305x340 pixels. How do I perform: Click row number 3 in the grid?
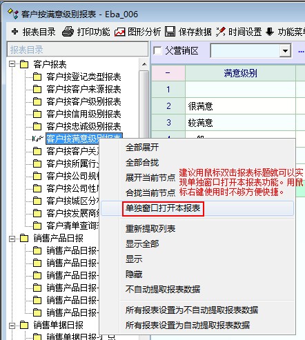coord(168,123)
